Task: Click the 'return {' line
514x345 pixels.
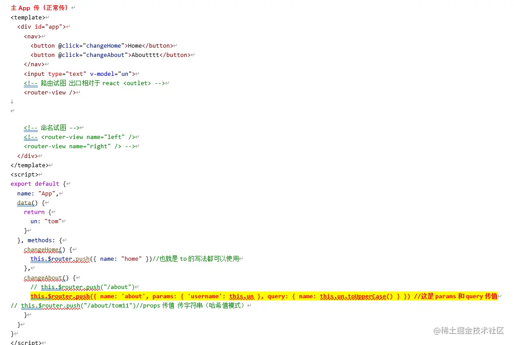Action: (x=38, y=212)
